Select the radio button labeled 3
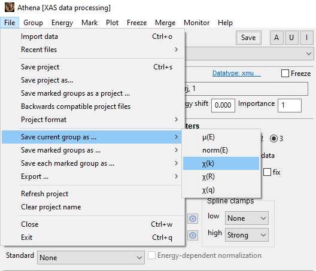The height and width of the screenshot is (271, 316). coord(274,139)
